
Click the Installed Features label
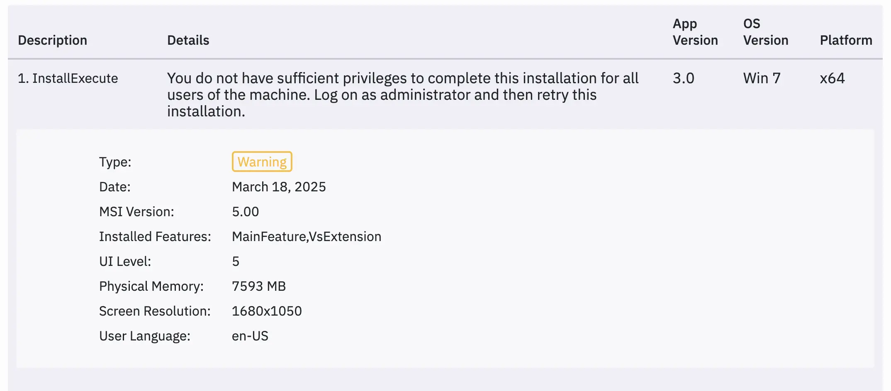click(x=155, y=237)
